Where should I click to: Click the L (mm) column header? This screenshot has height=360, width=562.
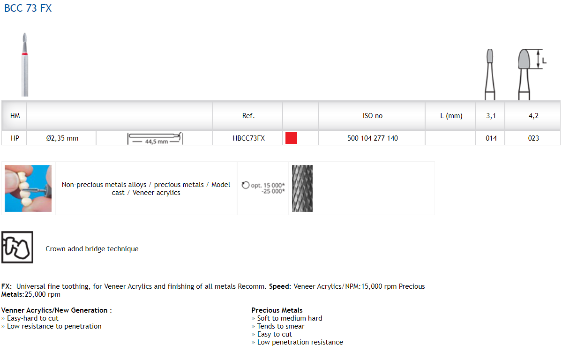(x=451, y=116)
